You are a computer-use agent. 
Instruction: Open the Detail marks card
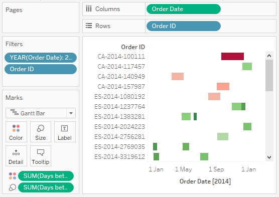coord(16,156)
